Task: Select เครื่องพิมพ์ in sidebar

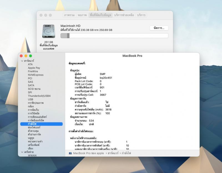Action: click(x=34, y=145)
